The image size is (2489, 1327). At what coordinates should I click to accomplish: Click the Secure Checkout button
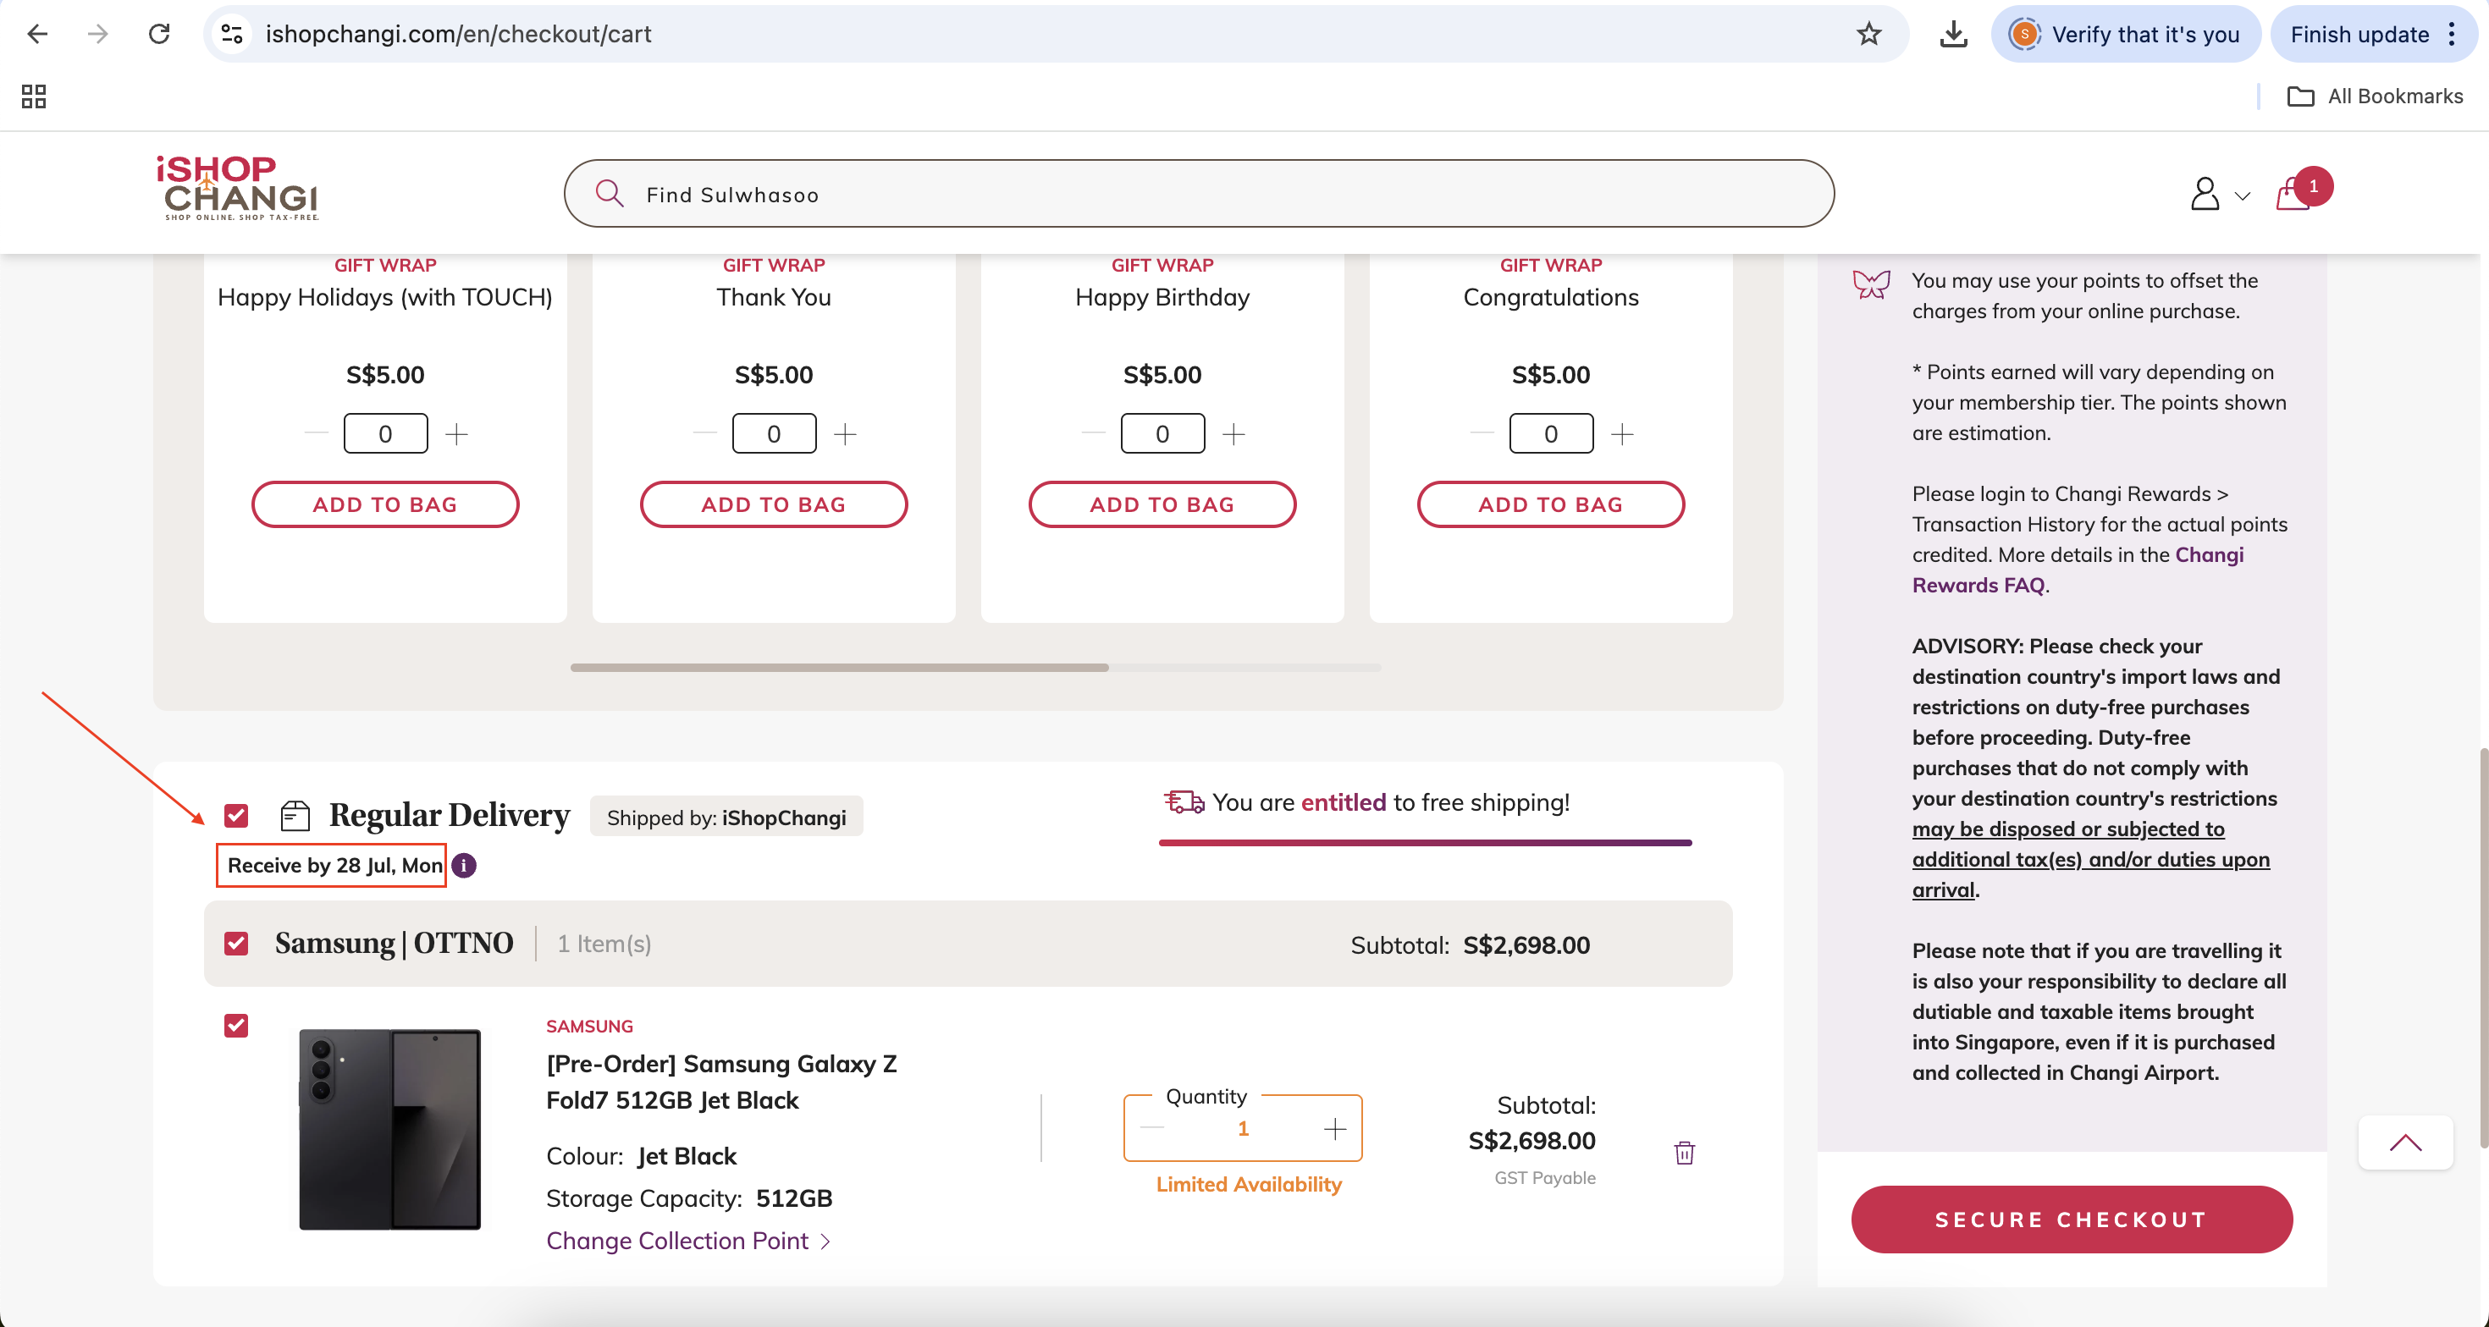point(2071,1220)
